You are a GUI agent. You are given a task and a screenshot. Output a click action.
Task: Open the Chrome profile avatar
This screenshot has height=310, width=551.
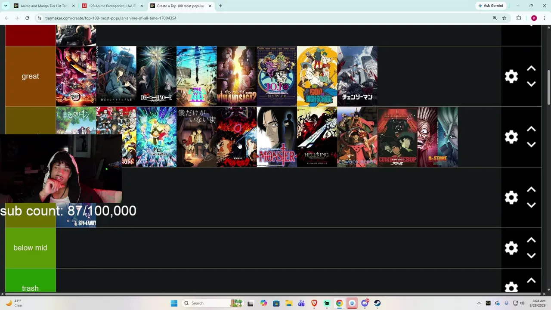click(534, 18)
